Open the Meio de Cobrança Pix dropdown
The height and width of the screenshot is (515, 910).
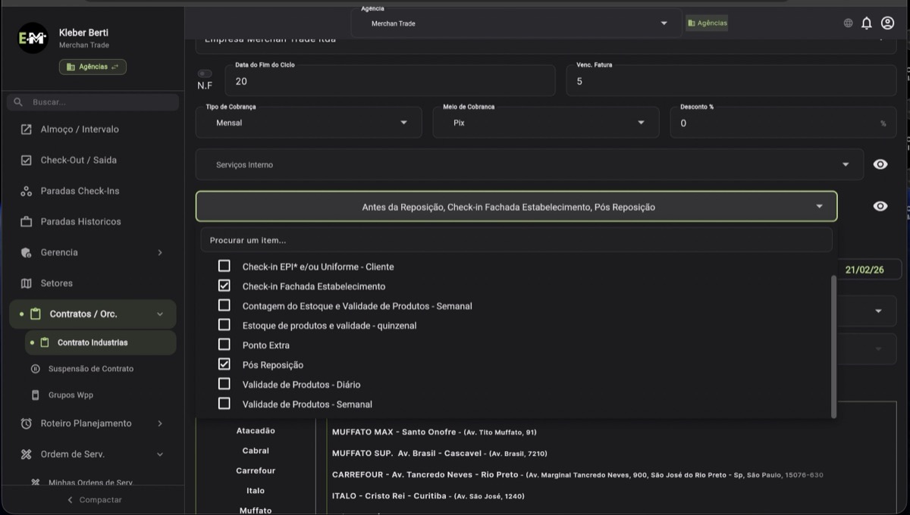[x=545, y=123]
